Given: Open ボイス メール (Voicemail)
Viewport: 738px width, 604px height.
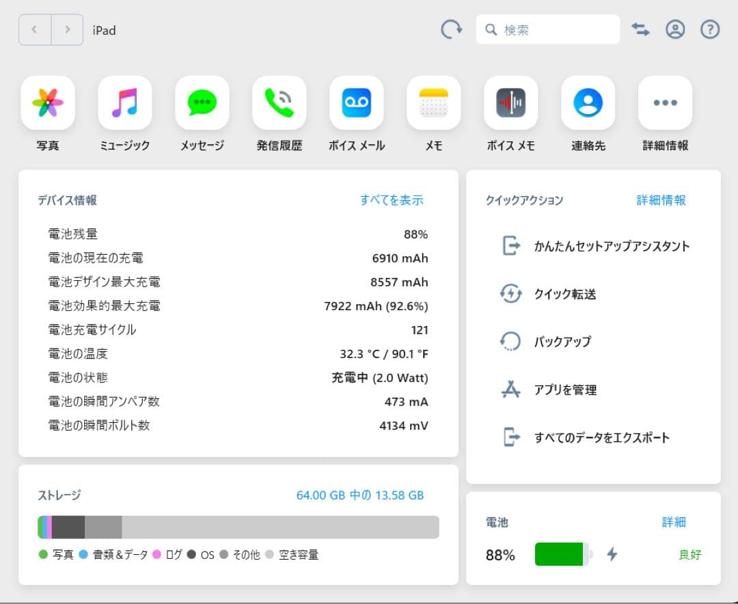Looking at the screenshot, I should click(x=356, y=102).
